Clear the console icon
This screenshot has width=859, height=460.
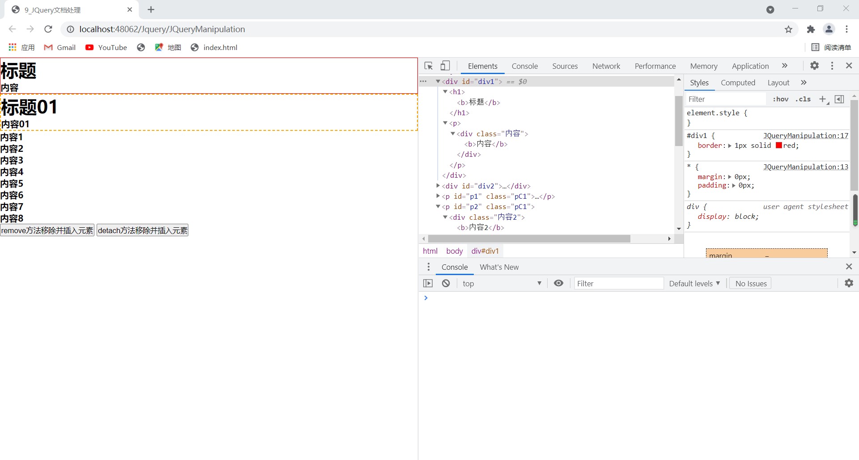pyautogui.click(x=446, y=283)
